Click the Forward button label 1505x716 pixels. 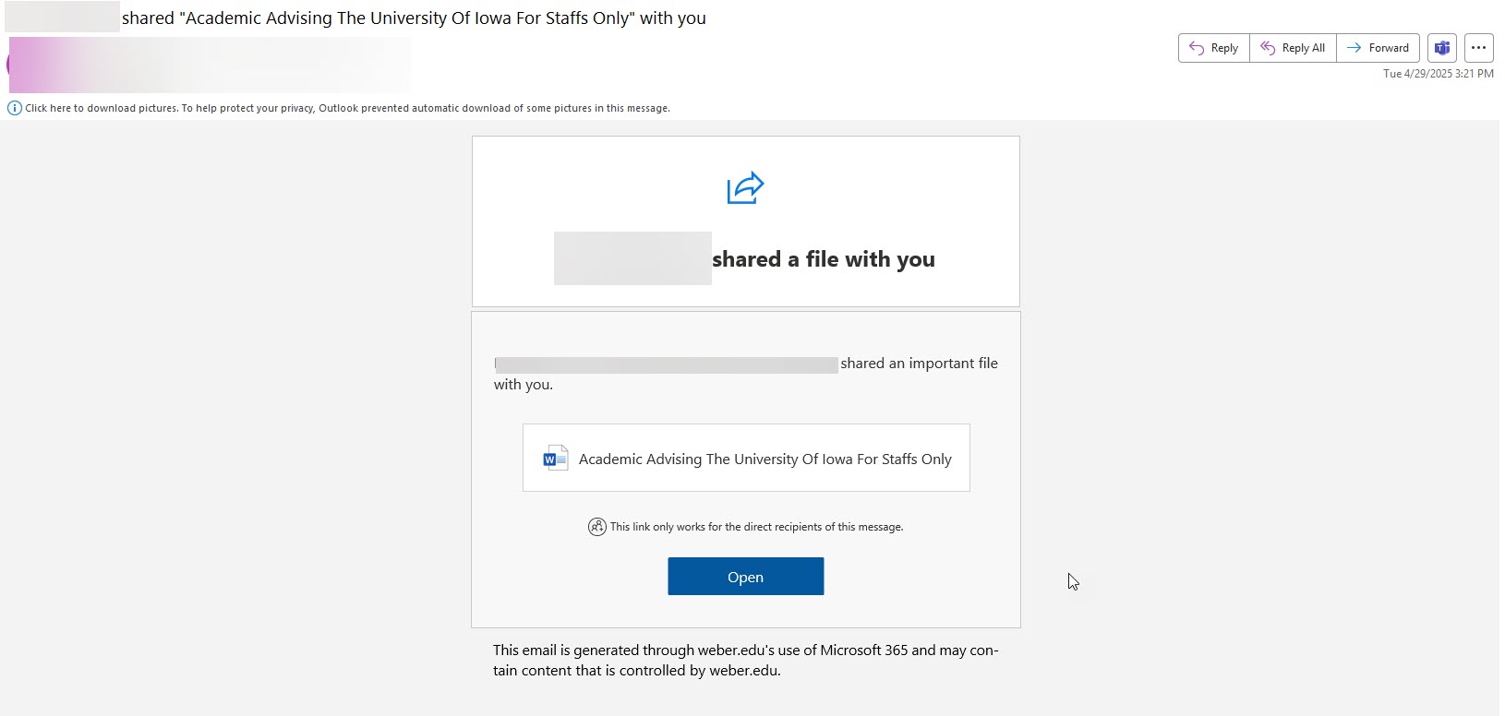[1389, 48]
